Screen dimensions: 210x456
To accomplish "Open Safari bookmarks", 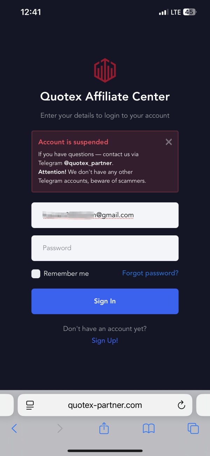I will click(x=149, y=428).
